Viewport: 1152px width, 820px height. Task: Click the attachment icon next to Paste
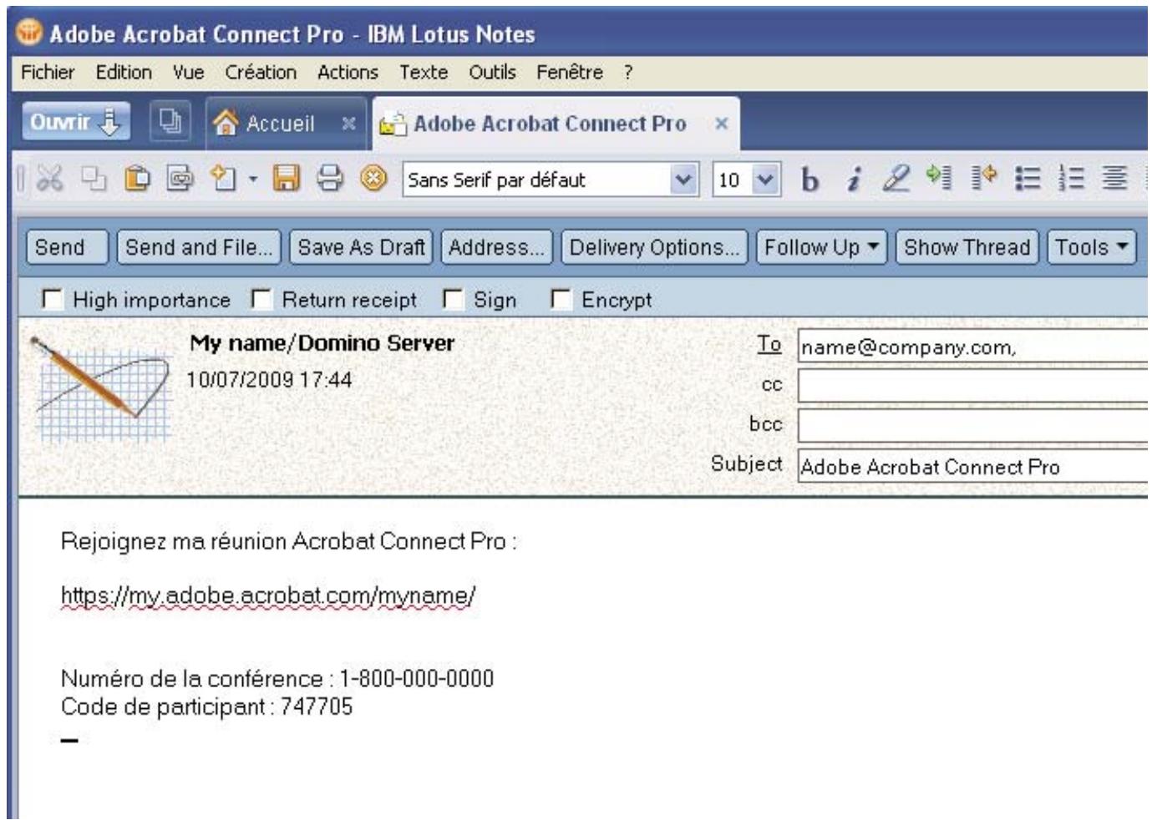point(180,179)
